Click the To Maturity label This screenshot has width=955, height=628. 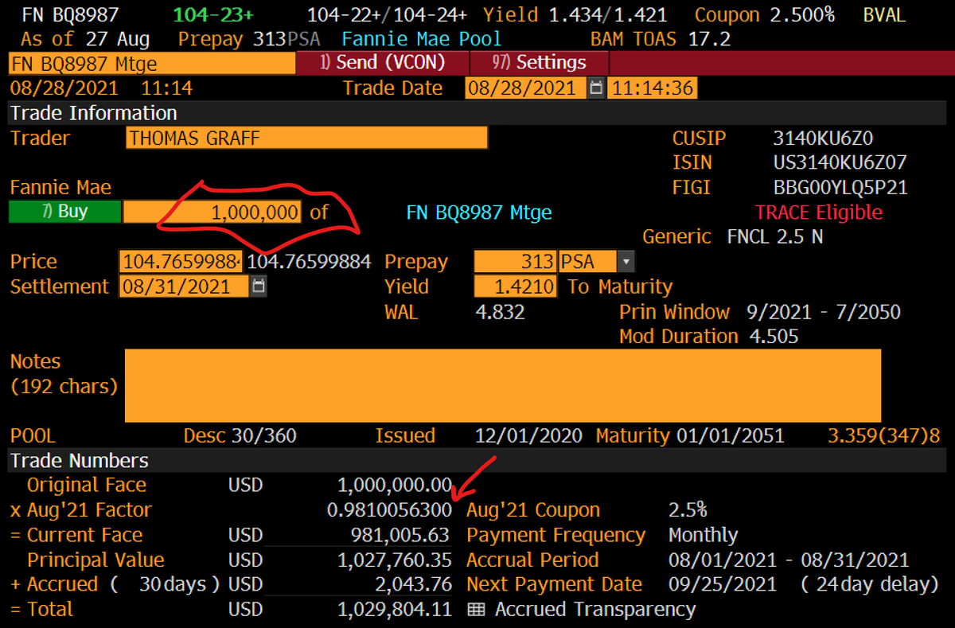620,287
